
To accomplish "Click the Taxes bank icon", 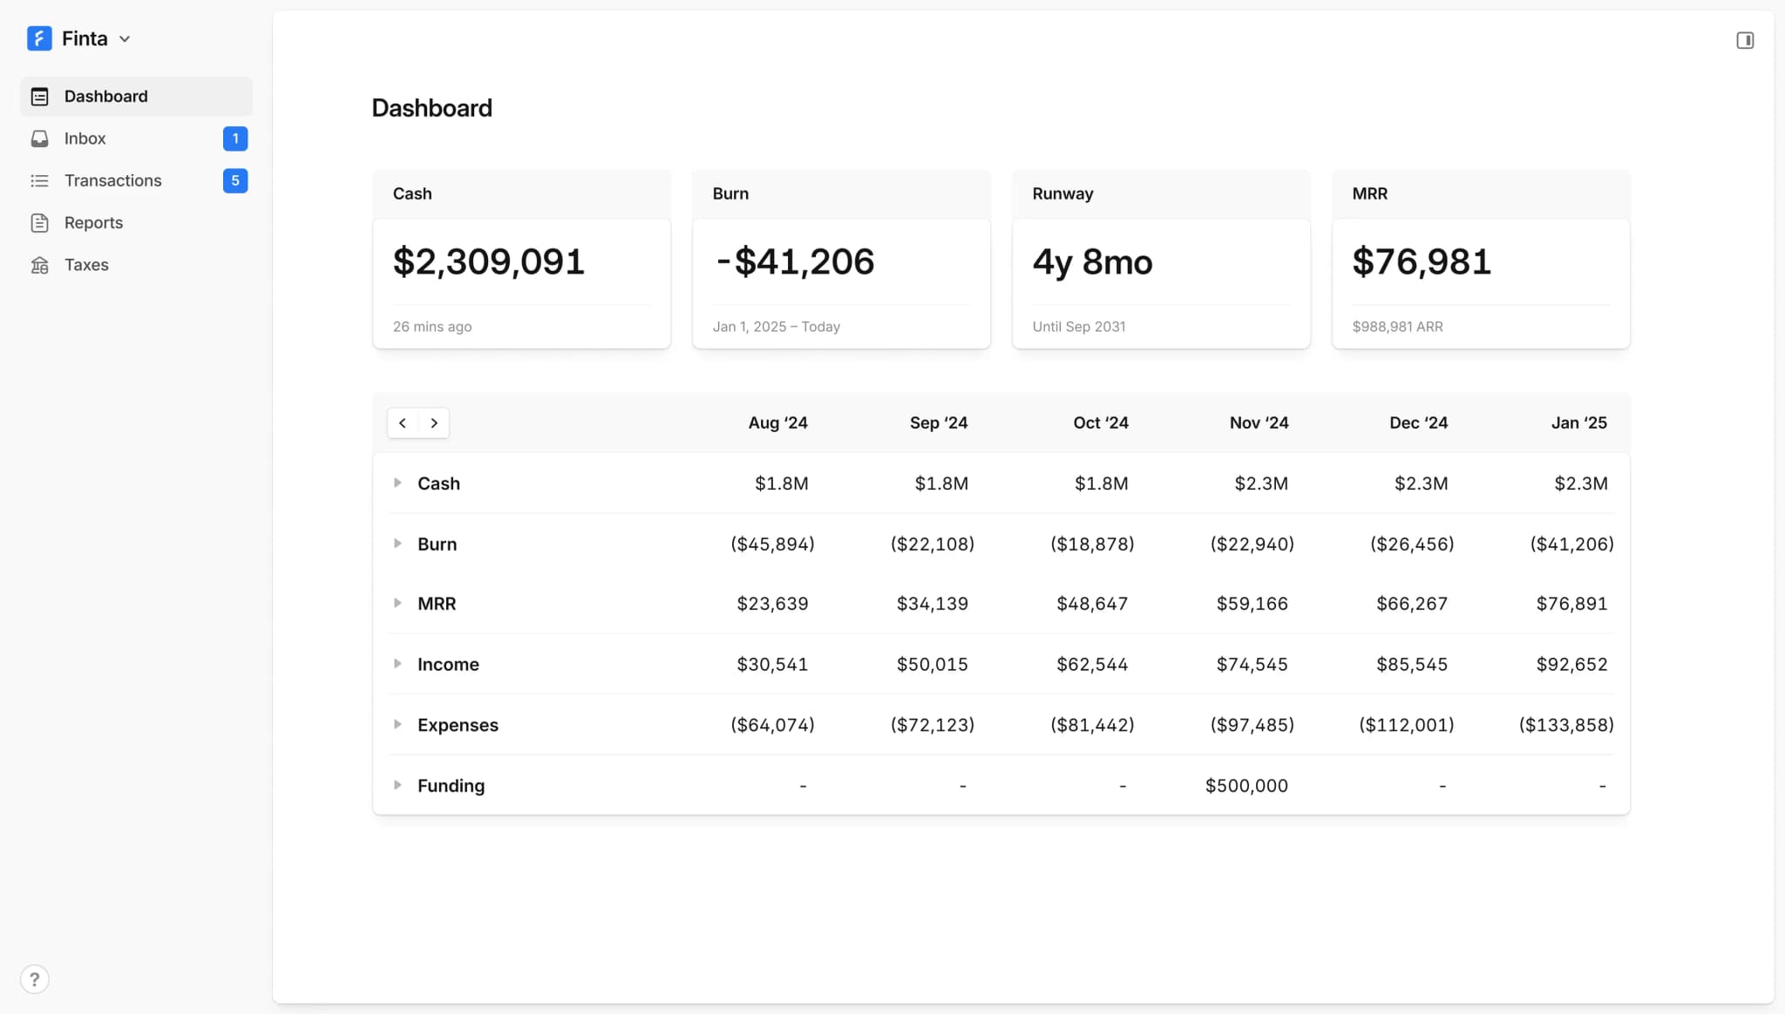I will point(39,265).
